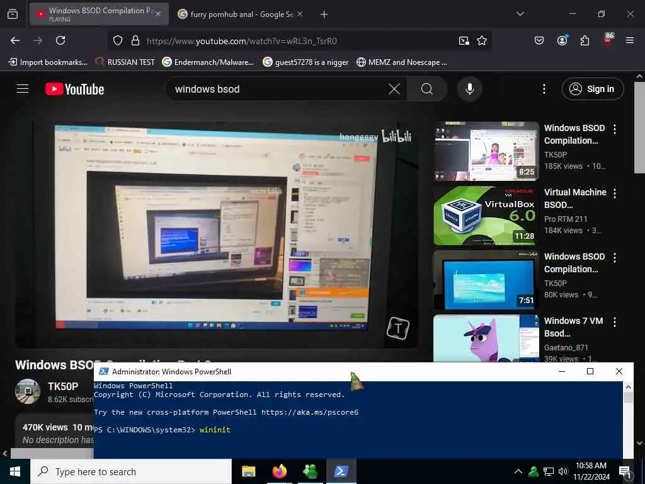Go to YouTube home via the logo
This screenshot has height=484, width=645.
tap(75, 89)
